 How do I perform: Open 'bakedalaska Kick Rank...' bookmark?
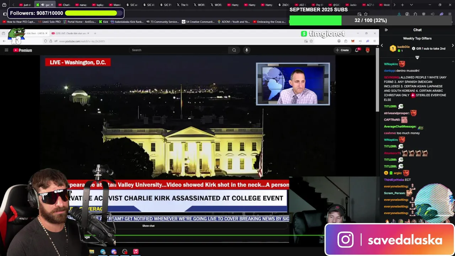[127, 22]
